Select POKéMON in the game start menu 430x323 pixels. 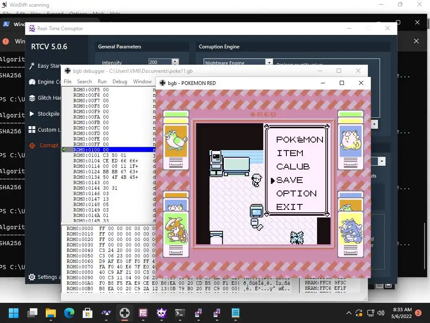[x=300, y=140]
